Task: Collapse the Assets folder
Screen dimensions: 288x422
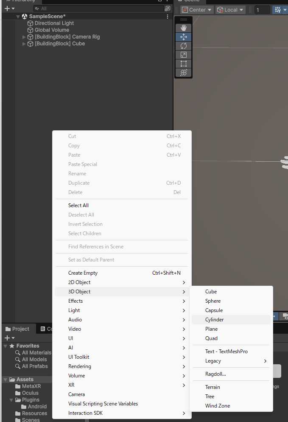Action: pyautogui.click(x=5, y=380)
